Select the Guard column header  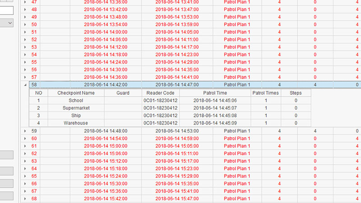click(123, 93)
